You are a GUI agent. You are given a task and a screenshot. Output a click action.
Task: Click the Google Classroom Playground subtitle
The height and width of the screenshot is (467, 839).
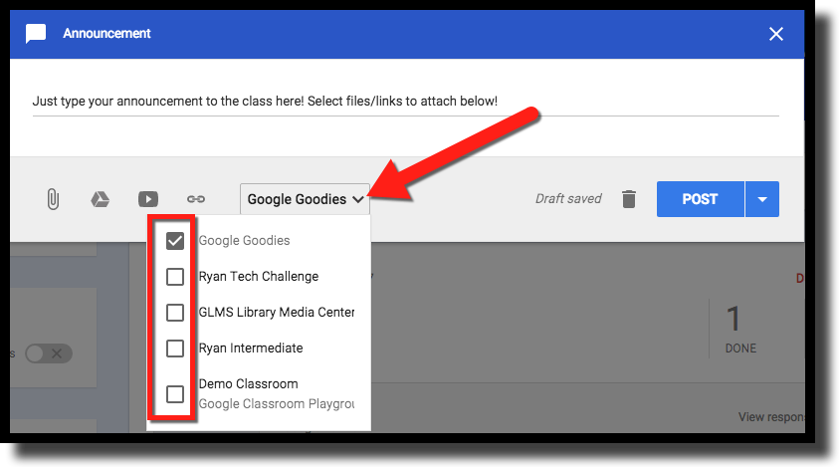pyautogui.click(x=277, y=404)
